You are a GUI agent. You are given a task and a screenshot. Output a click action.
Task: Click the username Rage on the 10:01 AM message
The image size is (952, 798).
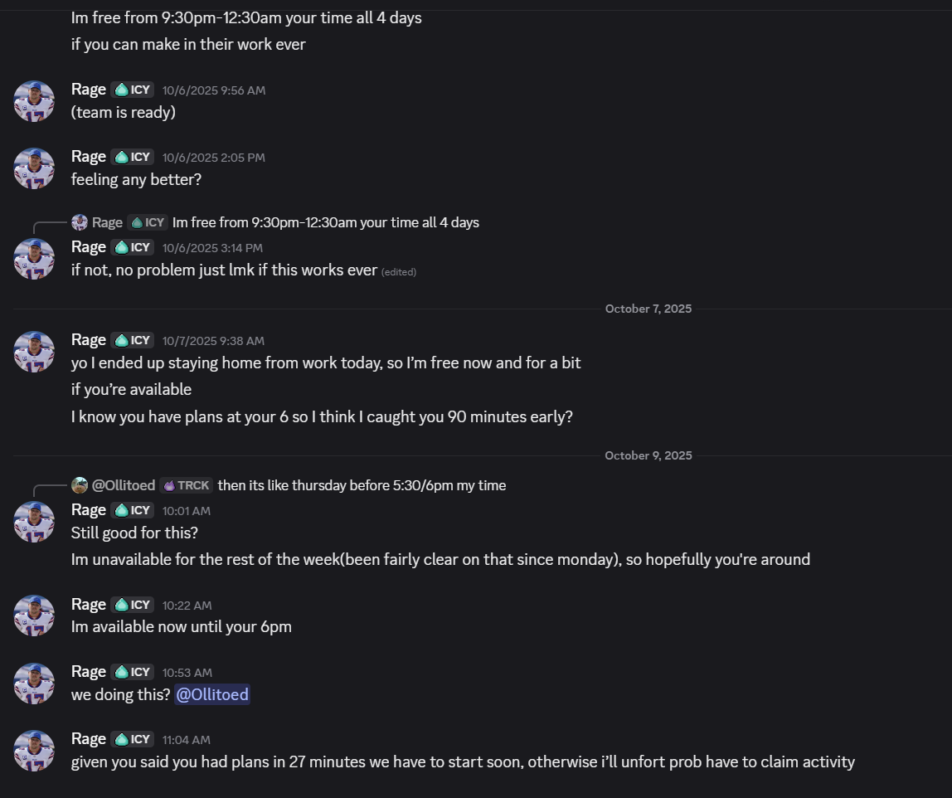point(89,509)
